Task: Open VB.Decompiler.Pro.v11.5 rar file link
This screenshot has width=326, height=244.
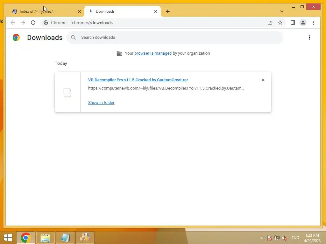Action: pyautogui.click(x=138, y=80)
